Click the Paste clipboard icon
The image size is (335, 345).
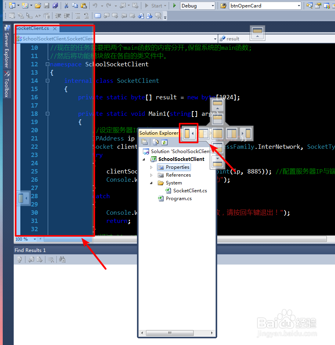coord(84,5)
